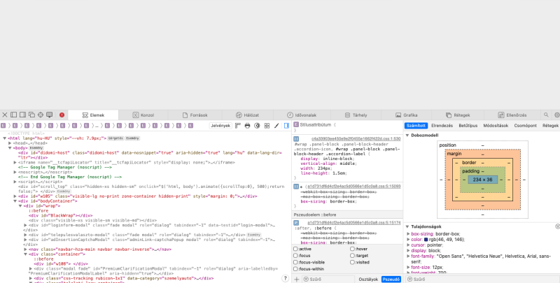
Task: Dock the inspector to the left side
Action: (x=13, y=115)
